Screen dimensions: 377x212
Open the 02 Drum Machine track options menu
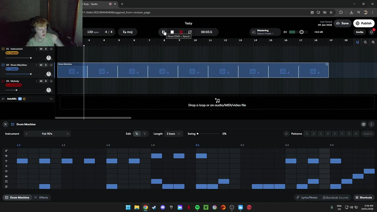tap(36, 65)
